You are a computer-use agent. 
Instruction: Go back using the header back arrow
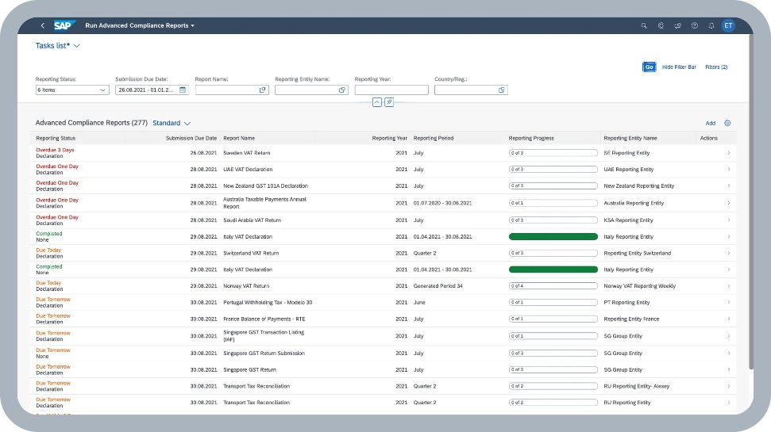tap(43, 25)
